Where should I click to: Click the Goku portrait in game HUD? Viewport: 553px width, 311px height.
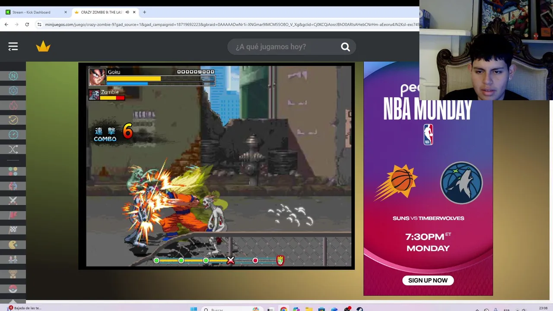(x=97, y=77)
